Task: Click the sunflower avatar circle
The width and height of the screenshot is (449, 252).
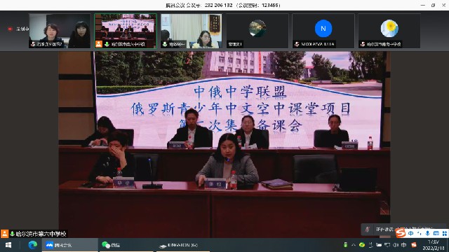Action: point(389,28)
